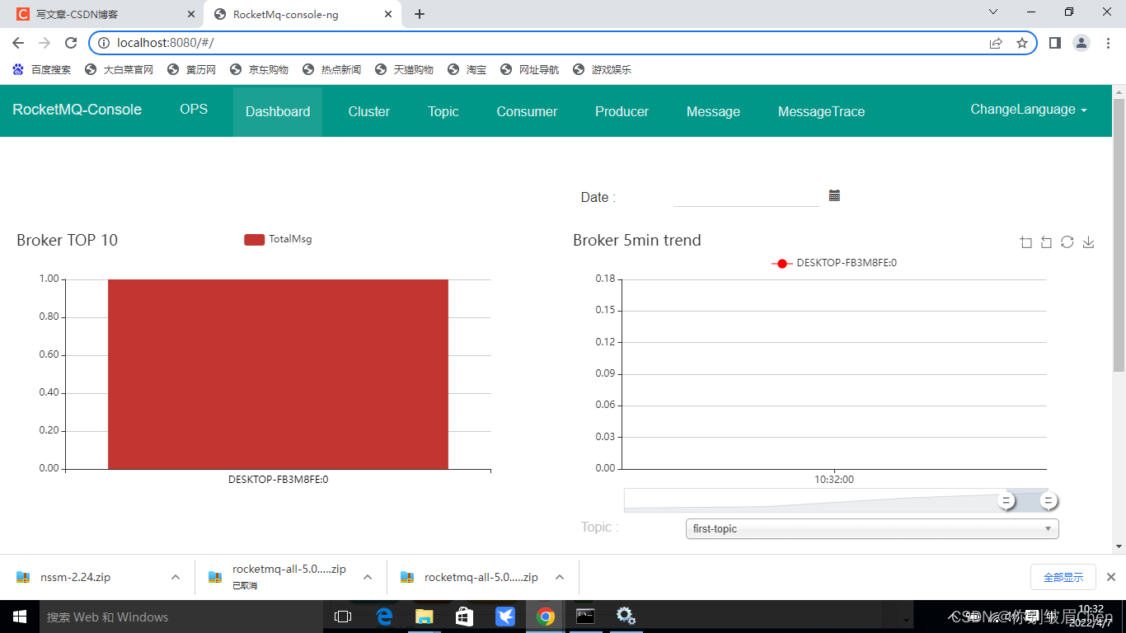The image size is (1126, 633).
Task: Open the command prompt taskbar icon
Action: tap(585, 617)
